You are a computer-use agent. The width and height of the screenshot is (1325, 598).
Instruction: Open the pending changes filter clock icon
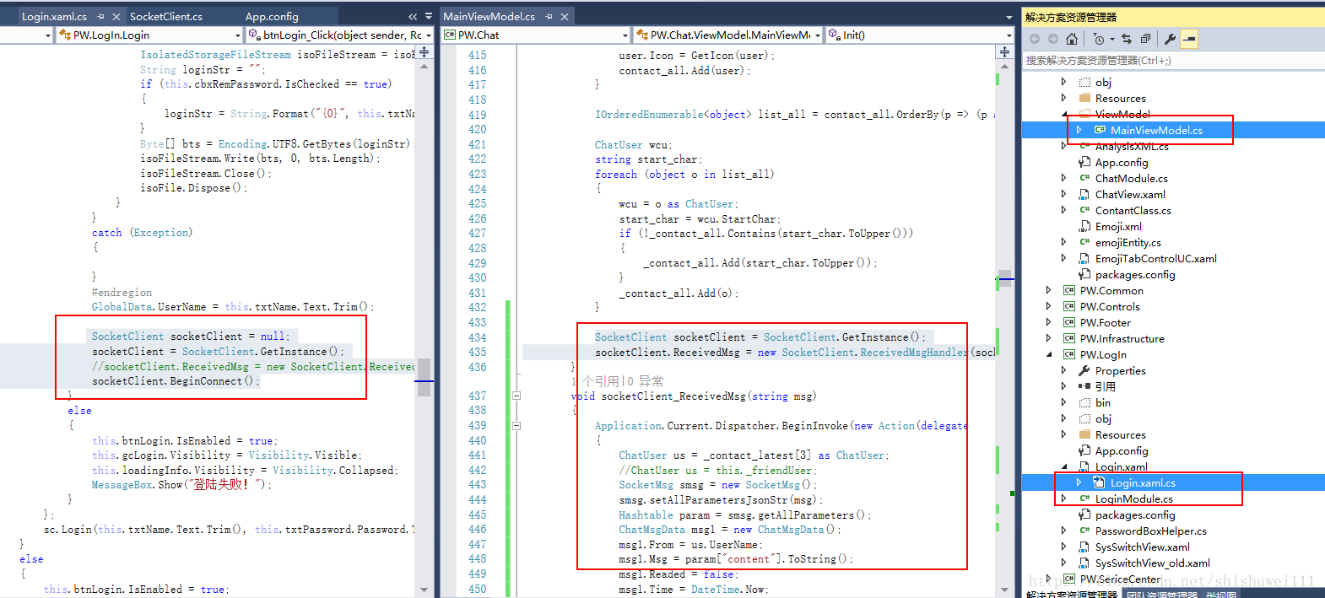tap(1099, 39)
